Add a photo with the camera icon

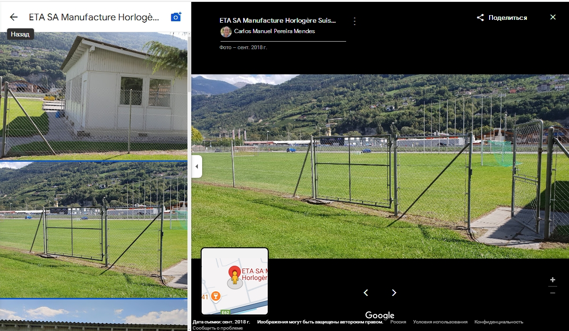click(x=176, y=17)
